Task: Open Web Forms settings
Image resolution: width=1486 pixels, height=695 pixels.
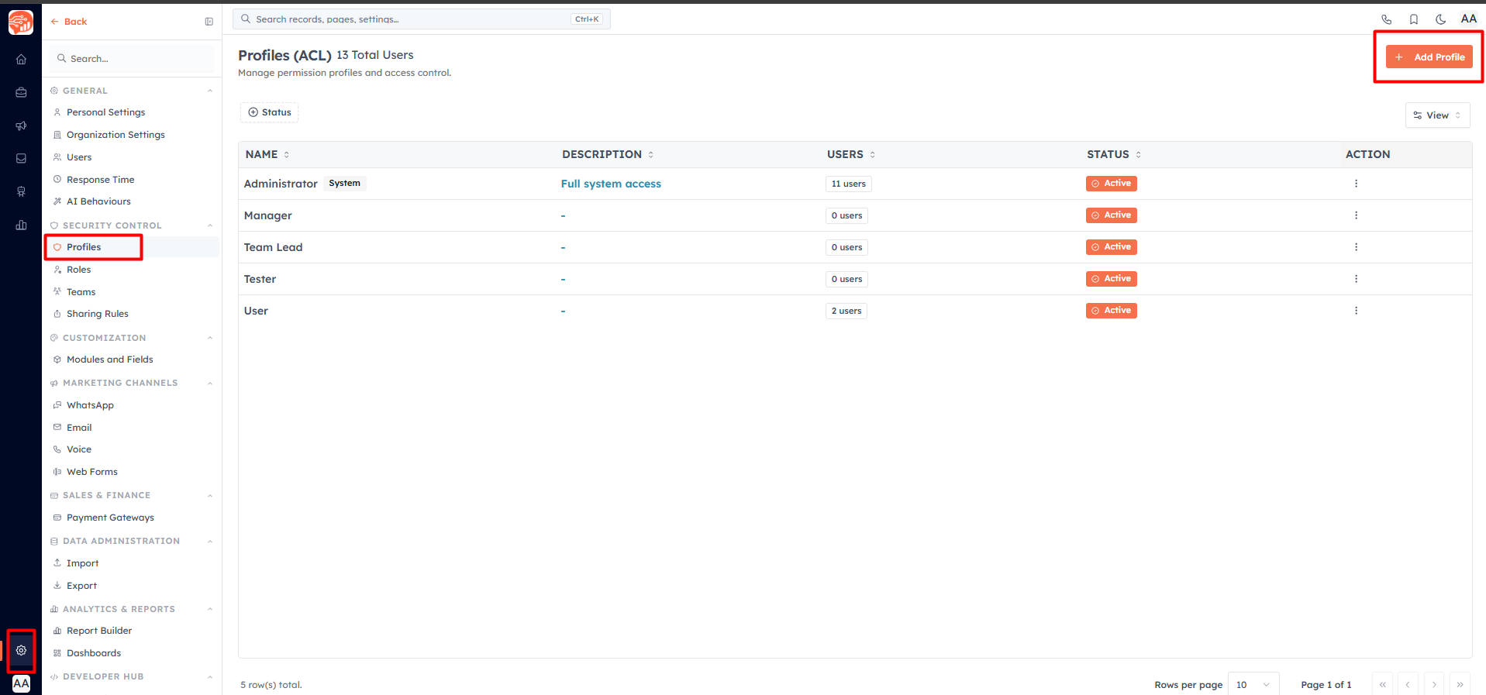Action: tap(92, 472)
